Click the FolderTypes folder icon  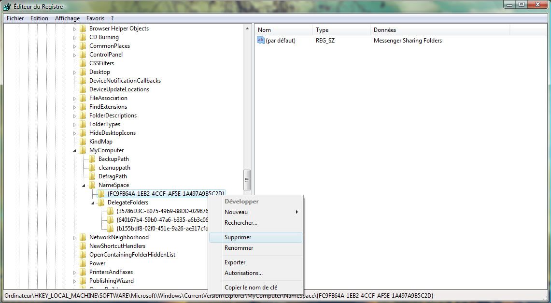[x=83, y=124]
